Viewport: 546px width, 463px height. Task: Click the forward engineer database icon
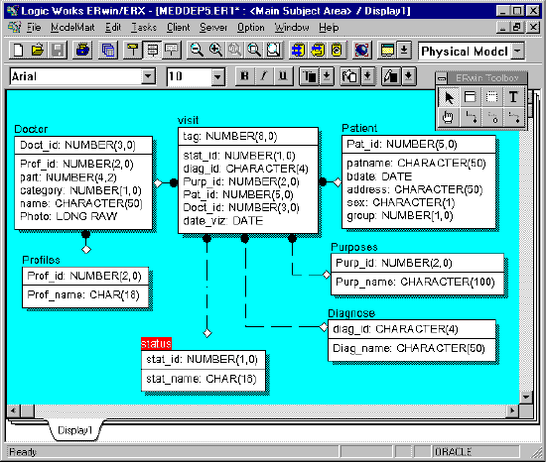click(298, 51)
